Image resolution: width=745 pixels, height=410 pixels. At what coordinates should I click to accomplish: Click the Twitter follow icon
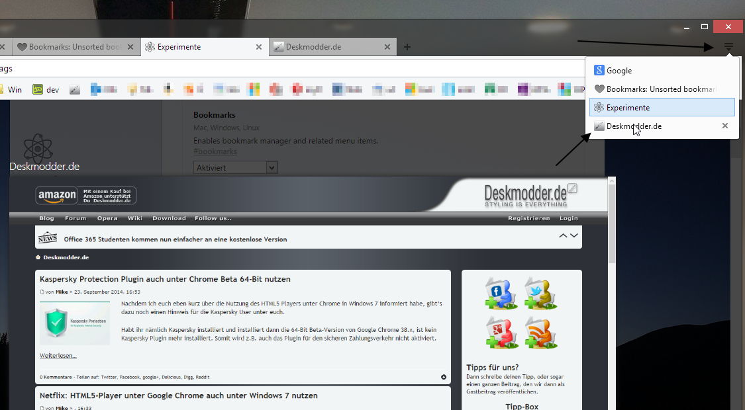540,293
